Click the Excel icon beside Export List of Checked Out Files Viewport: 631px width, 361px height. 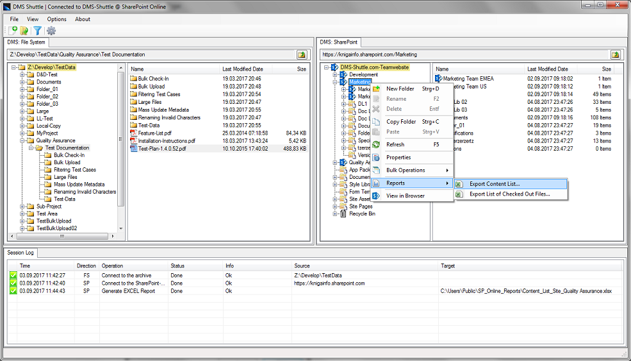(x=459, y=194)
